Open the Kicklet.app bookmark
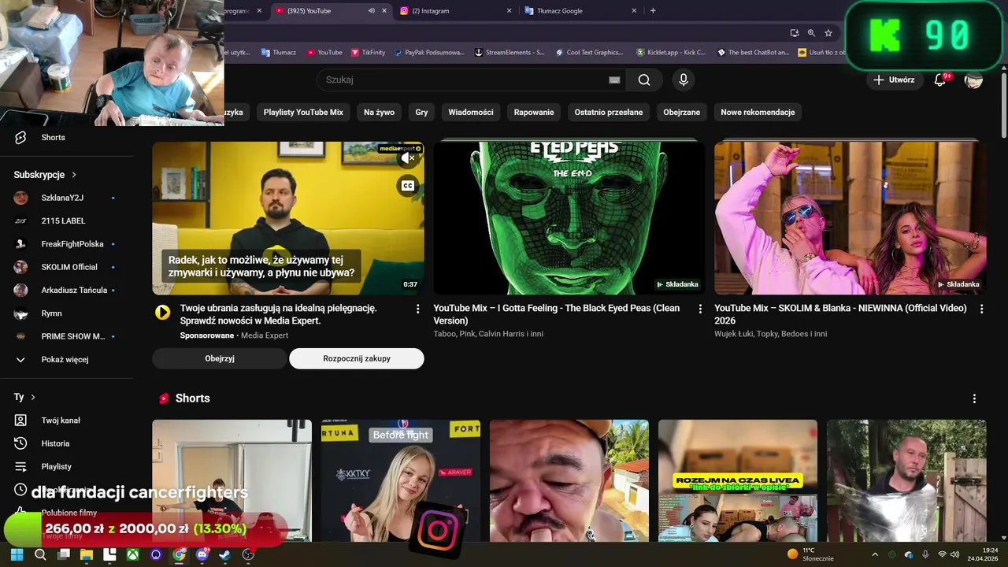This screenshot has width=1008, height=567. click(x=671, y=53)
